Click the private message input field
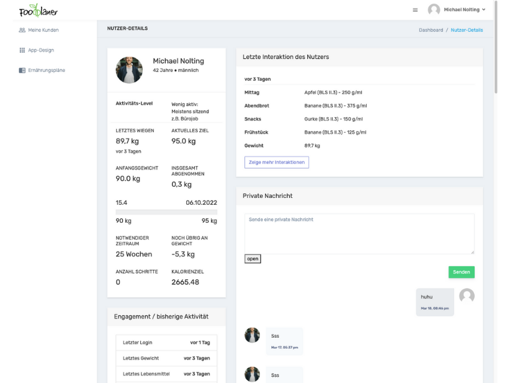This screenshot has width=510, height=383. click(x=359, y=233)
